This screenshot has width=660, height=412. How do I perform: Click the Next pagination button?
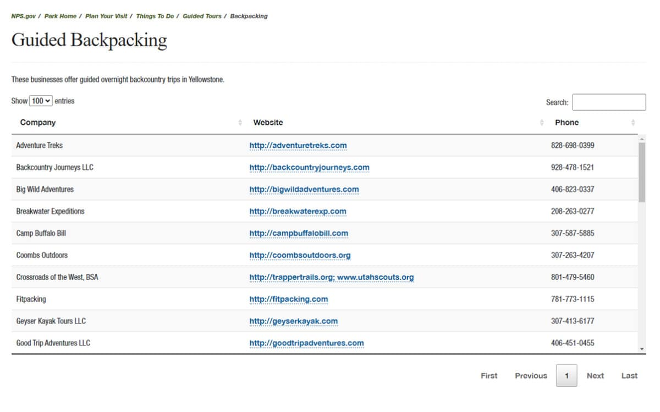coord(595,376)
